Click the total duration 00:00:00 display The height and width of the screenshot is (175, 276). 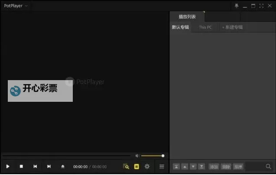[x=99, y=167]
